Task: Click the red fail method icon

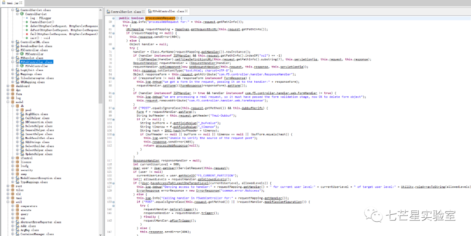Action: (x=27, y=34)
